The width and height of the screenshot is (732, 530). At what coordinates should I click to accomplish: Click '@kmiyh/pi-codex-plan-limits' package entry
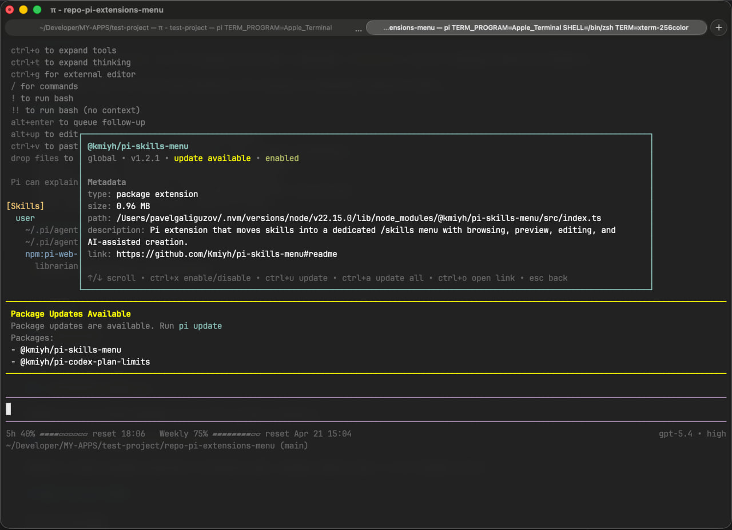[x=85, y=362]
